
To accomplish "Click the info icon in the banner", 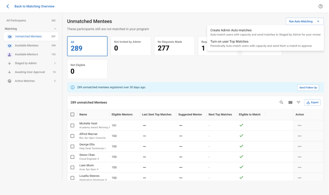I will point(72,87).
